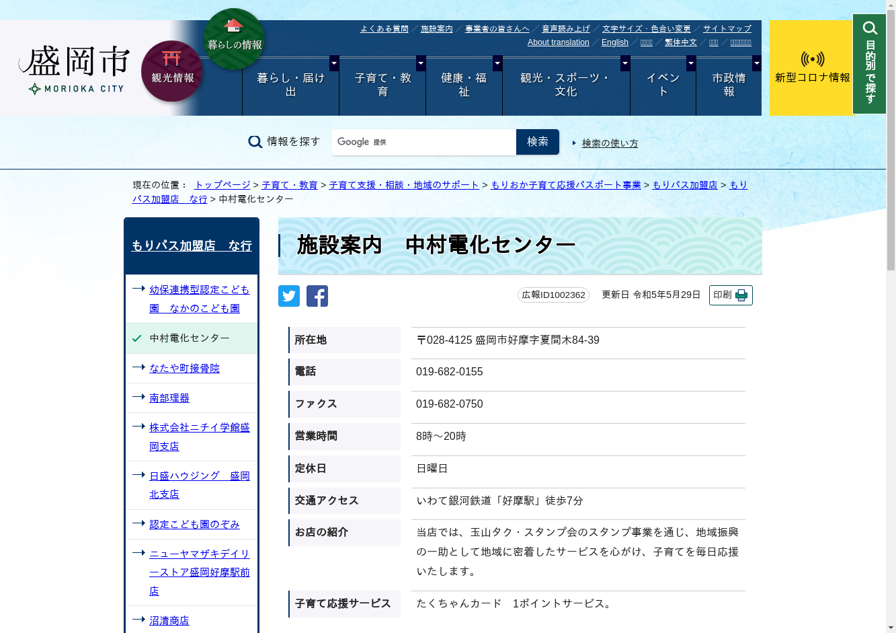896x633 pixels.
Task: Click the address 盛岡市好摩字夏間木84-39
Action: (537, 340)
